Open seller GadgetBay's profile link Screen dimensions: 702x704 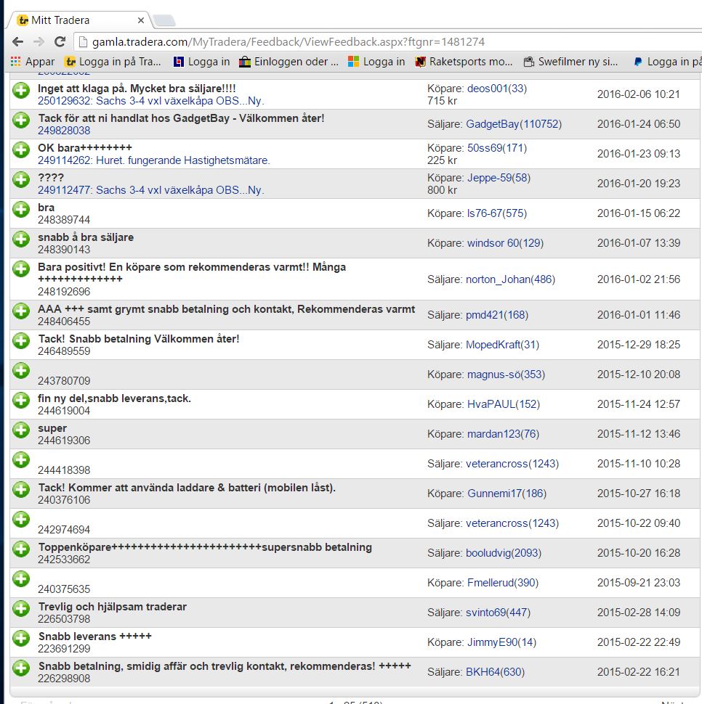pyautogui.click(x=513, y=124)
